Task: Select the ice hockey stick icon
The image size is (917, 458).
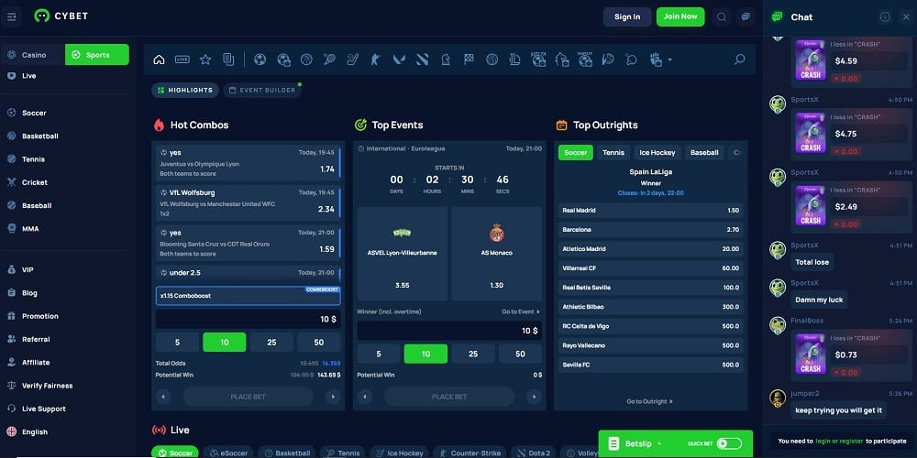Action: click(x=352, y=60)
